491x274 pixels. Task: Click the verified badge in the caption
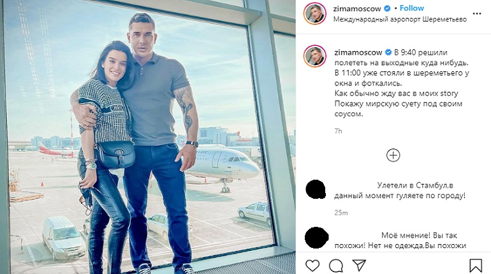click(388, 52)
